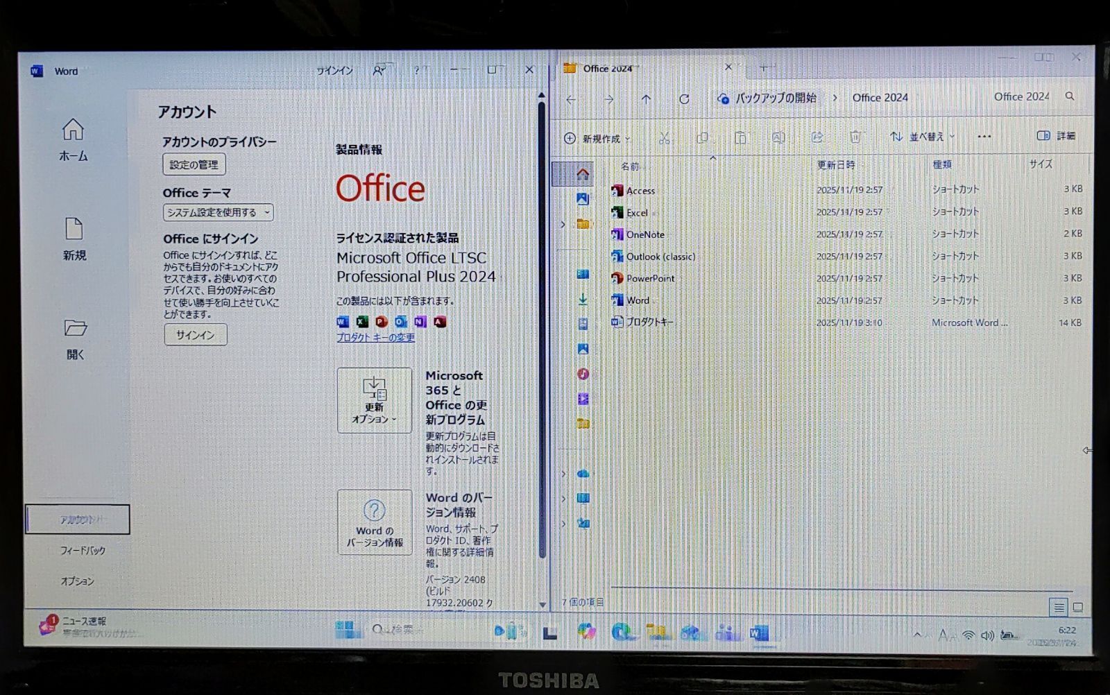Click the volume icon in system tray
Image resolution: width=1110 pixels, height=695 pixels.
(987, 635)
